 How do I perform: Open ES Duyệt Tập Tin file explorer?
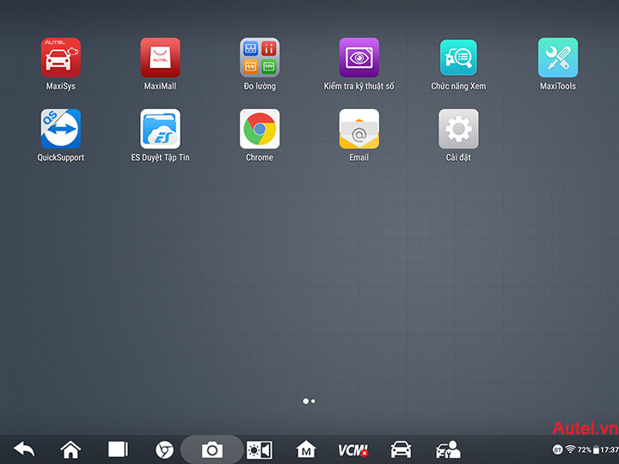160,129
